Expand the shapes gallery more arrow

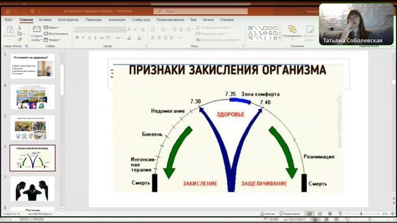[x=280, y=38]
